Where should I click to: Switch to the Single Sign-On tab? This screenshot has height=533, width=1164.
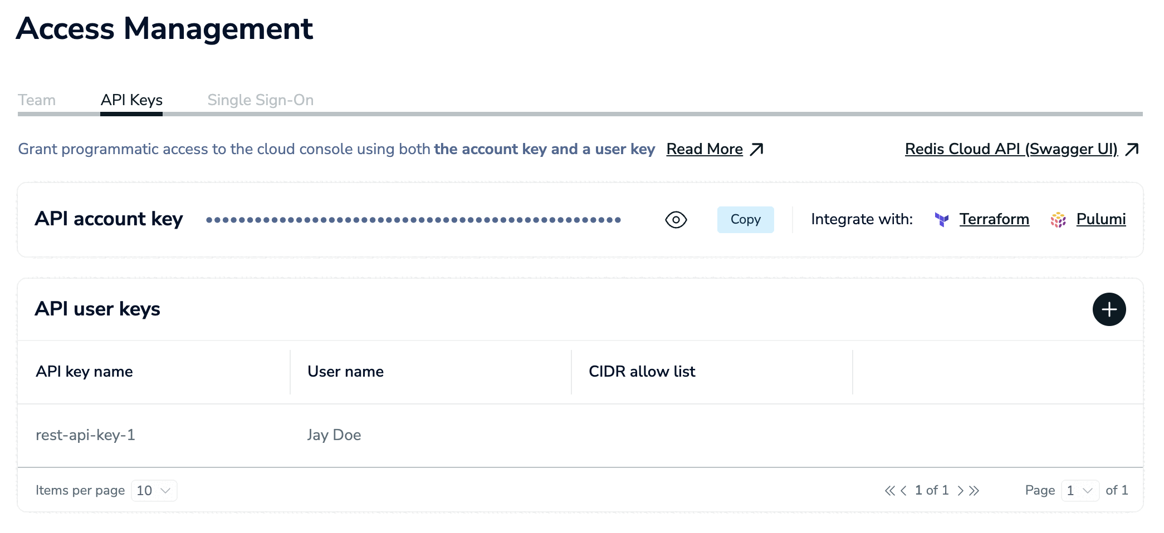(x=260, y=100)
